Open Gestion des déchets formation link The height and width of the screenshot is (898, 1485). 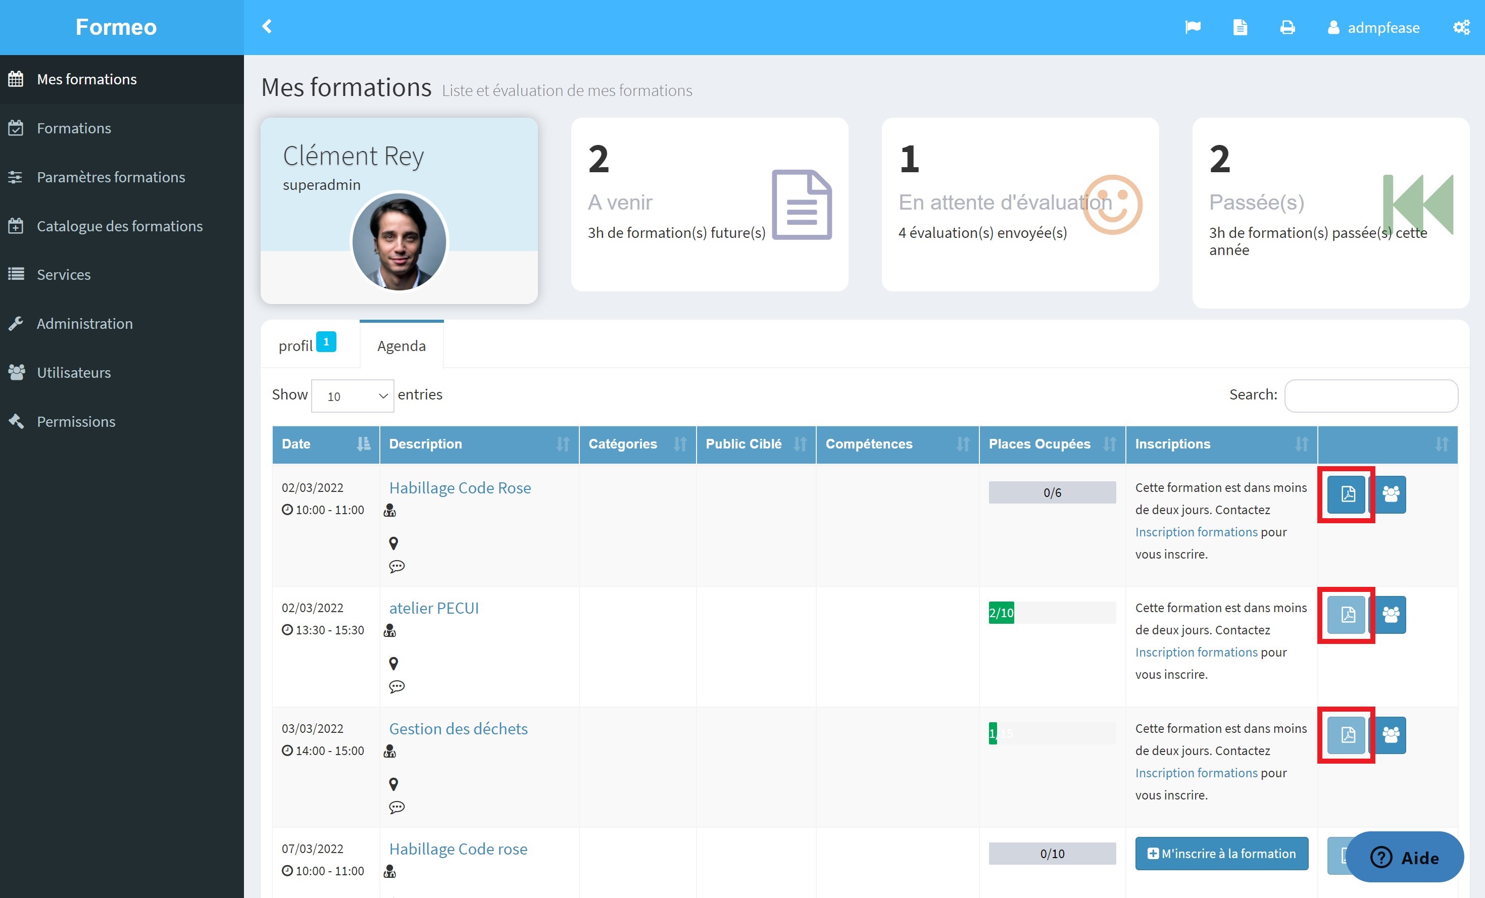(458, 729)
